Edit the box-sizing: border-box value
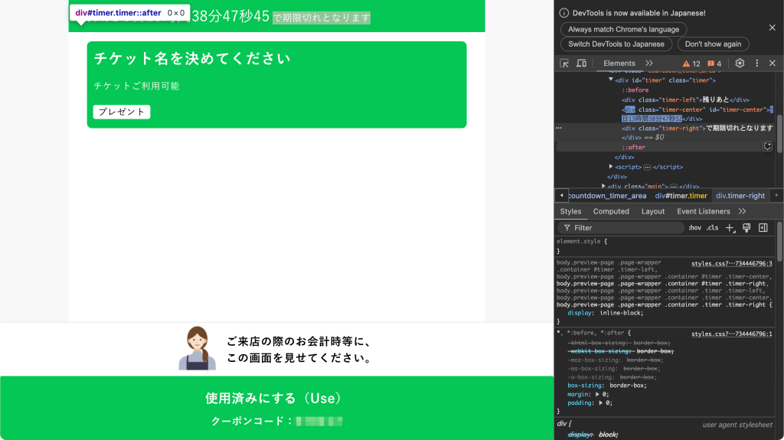 (x=628, y=386)
